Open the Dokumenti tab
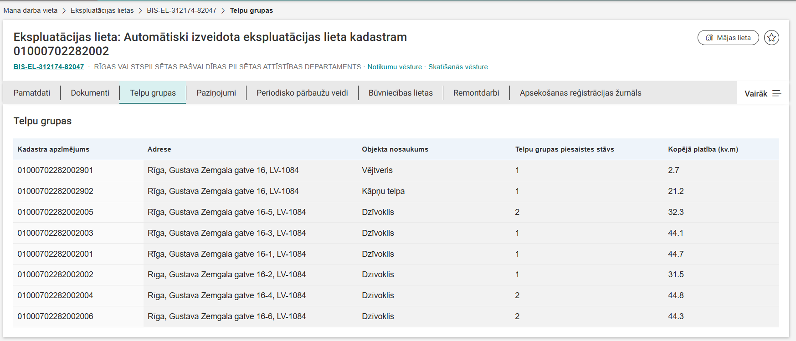 click(90, 93)
